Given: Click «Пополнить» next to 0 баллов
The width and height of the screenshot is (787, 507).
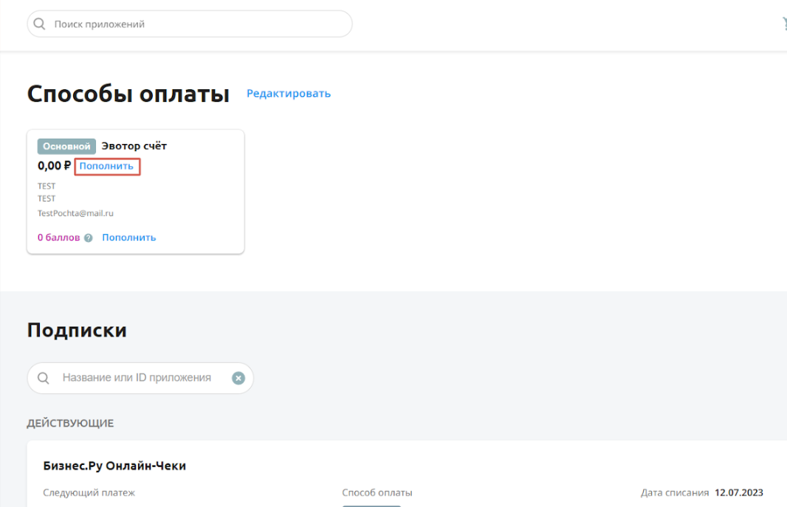Looking at the screenshot, I should pyautogui.click(x=129, y=237).
